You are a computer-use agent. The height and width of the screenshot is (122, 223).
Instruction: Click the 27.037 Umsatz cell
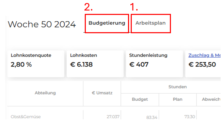[113, 117]
